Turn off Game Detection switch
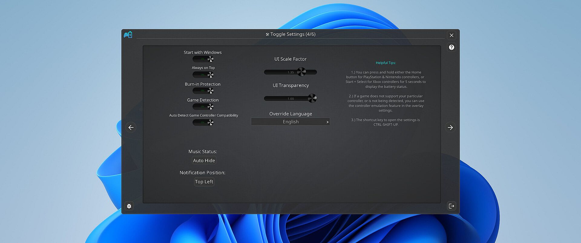Viewport: 581px width, 243px height. [x=203, y=107]
